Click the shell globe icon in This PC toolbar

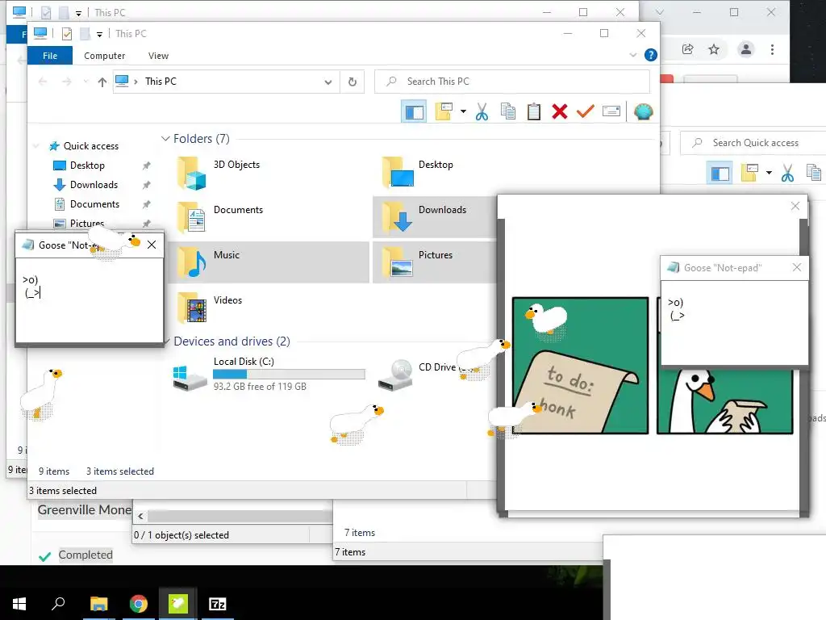(643, 111)
